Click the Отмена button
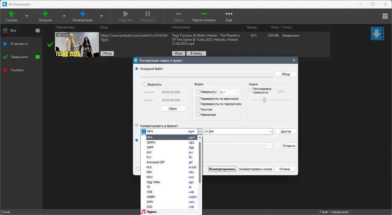The height and width of the screenshot is (215, 392). click(285, 169)
